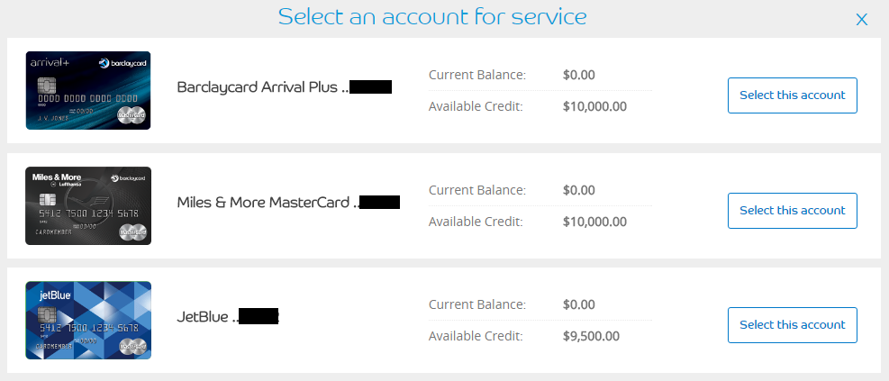Select the Barclaycard Arrival Plus account
This screenshot has width=889, height=381.
[792, 95]
